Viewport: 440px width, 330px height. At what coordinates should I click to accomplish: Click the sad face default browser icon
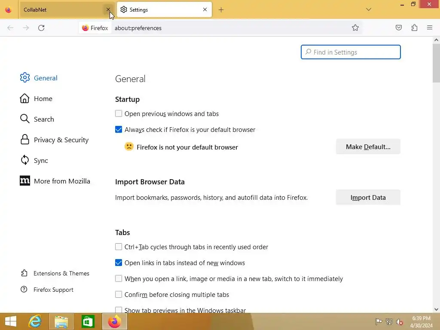pyautogui.click(x=129, y=147)
